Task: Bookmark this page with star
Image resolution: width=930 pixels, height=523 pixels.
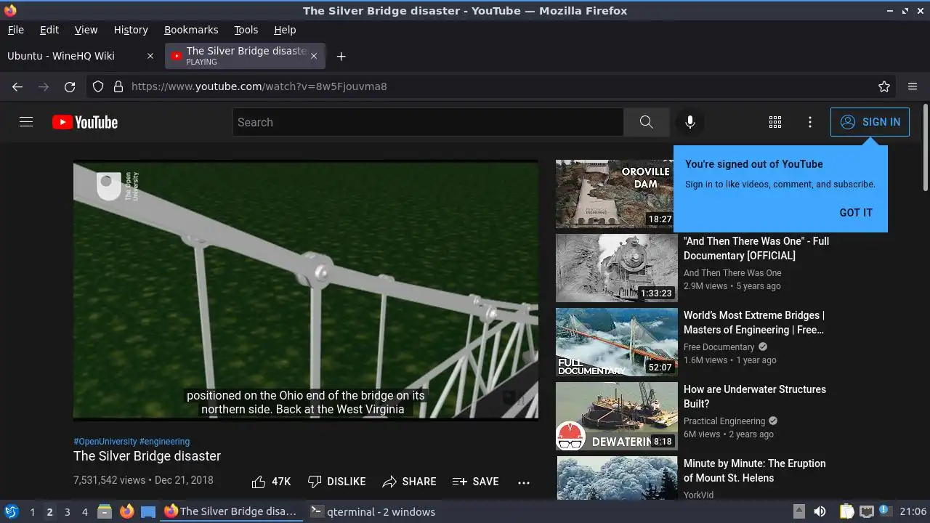Action: click(x=884, y=86)
